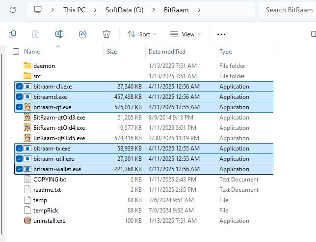Screen dimensions: 316x242
Task: Click the BitRaam-qtOld4.exe application icon
Action: (x=27, y=127)
